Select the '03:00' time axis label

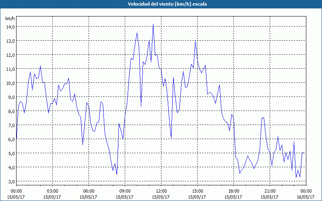pos(52,191)
